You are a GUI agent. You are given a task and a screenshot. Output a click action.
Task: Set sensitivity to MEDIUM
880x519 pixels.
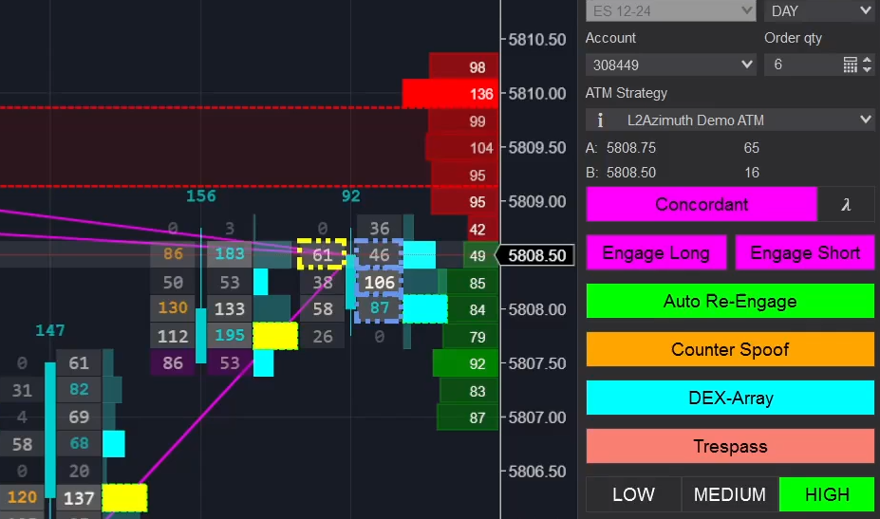point(729,494)
